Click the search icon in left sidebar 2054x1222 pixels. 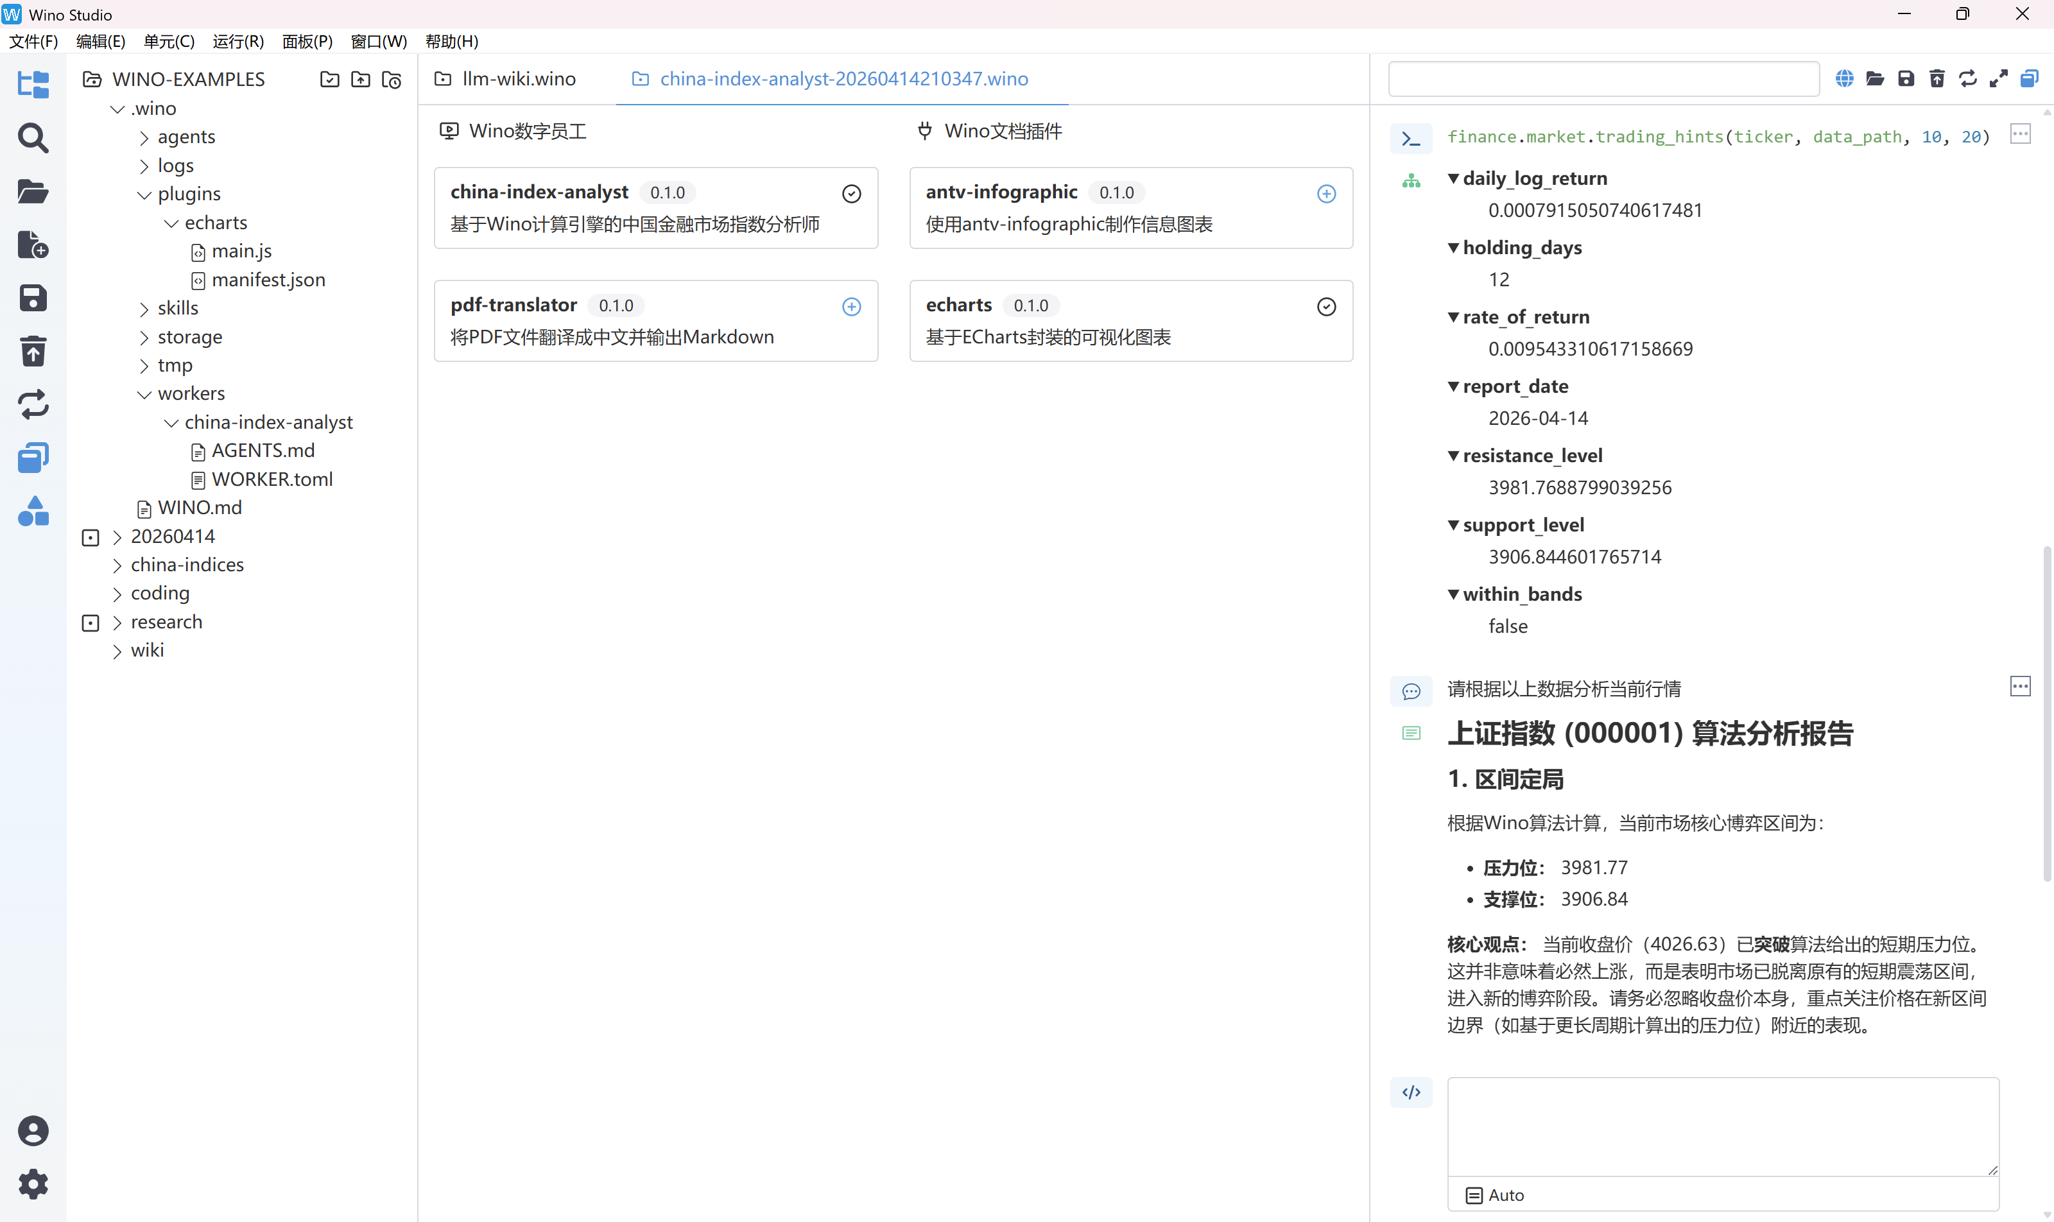(x=33, y=139)
